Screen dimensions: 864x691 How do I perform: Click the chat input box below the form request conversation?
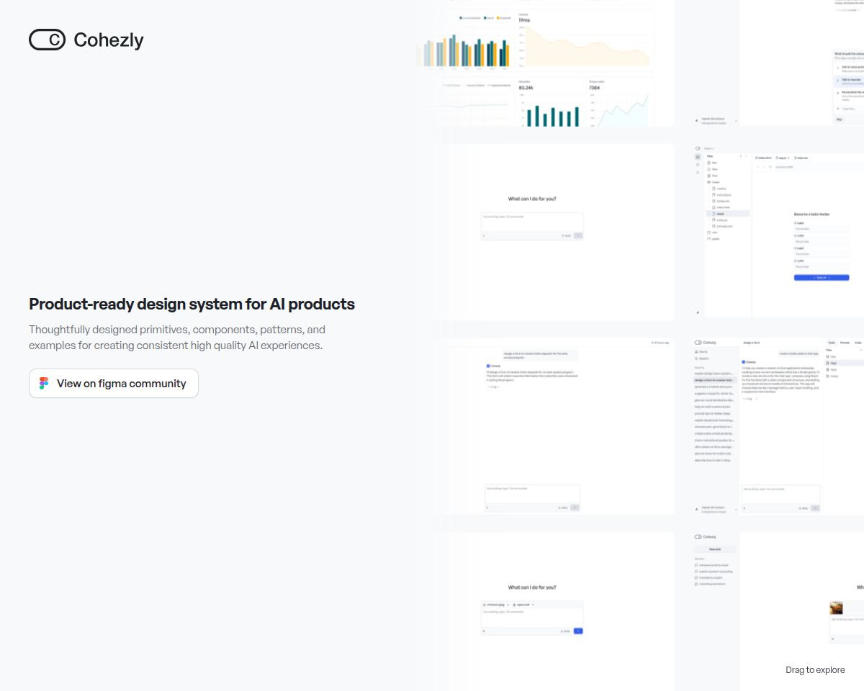(532, 498)
